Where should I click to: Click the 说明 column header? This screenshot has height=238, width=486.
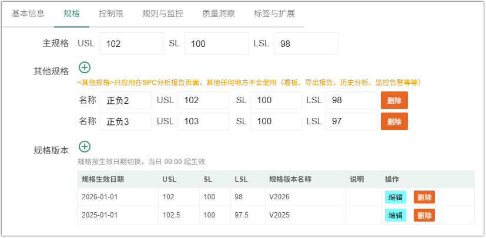point(364,179)
